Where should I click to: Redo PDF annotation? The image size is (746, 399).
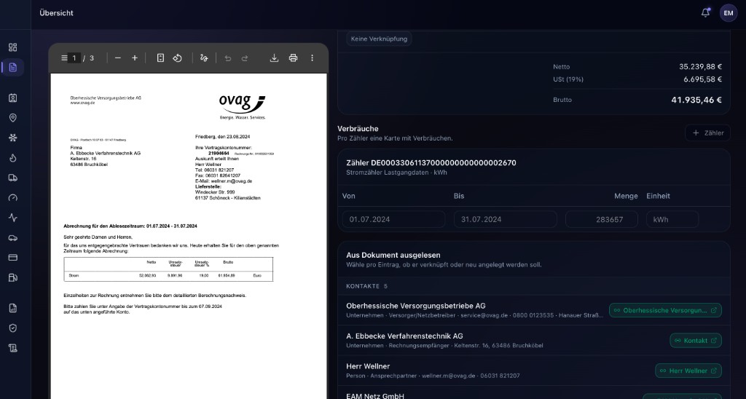245,58
